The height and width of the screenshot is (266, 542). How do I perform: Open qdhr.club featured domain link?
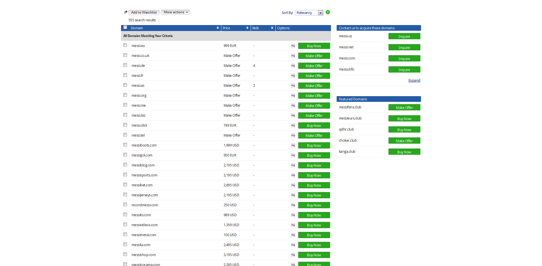click(346, 129)
